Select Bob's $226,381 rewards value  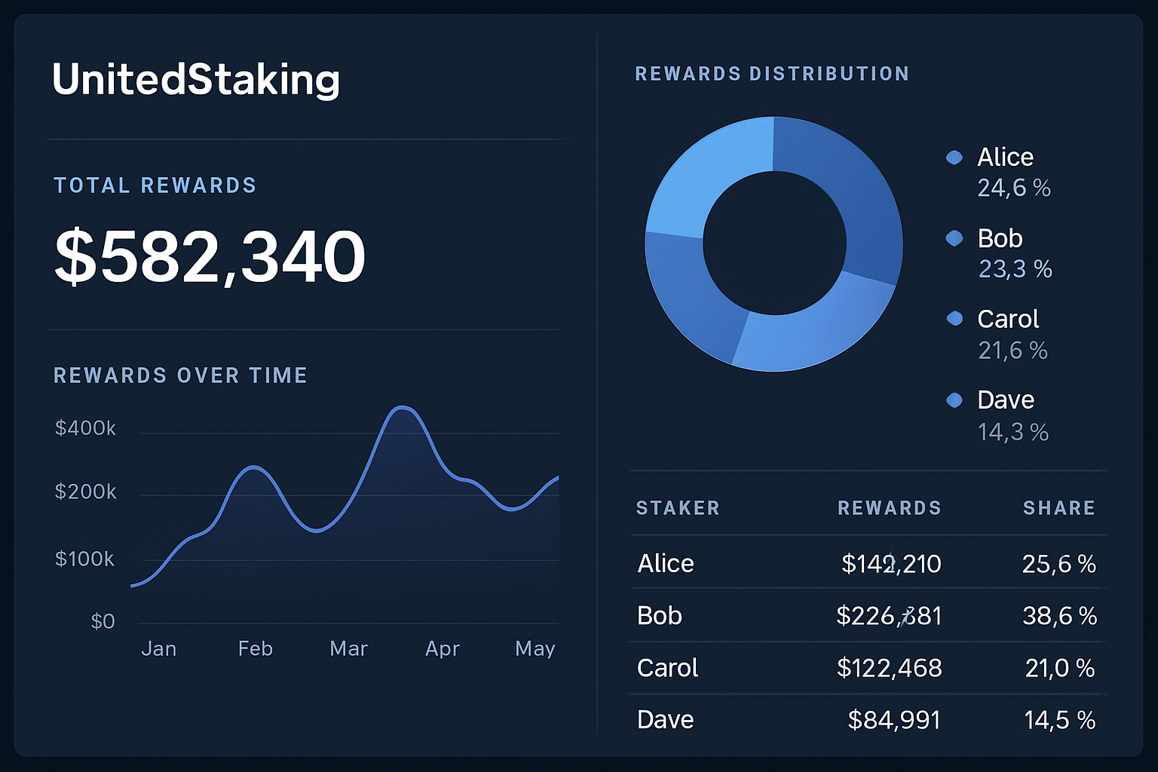(888, 615)
